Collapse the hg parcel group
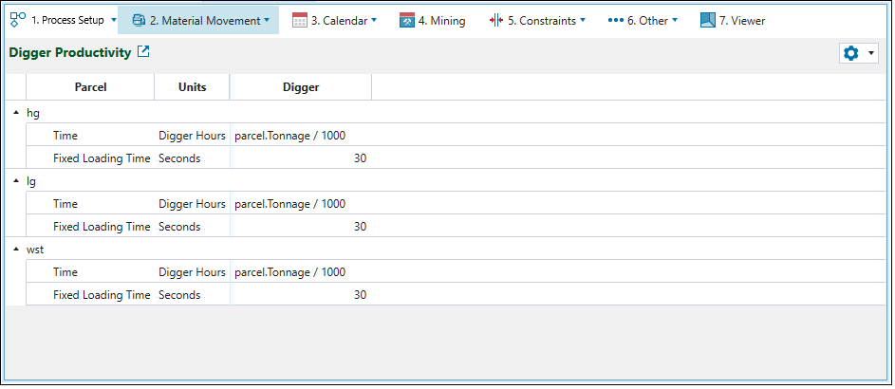This screenshot has height=389, width=895. pos(16,113)
